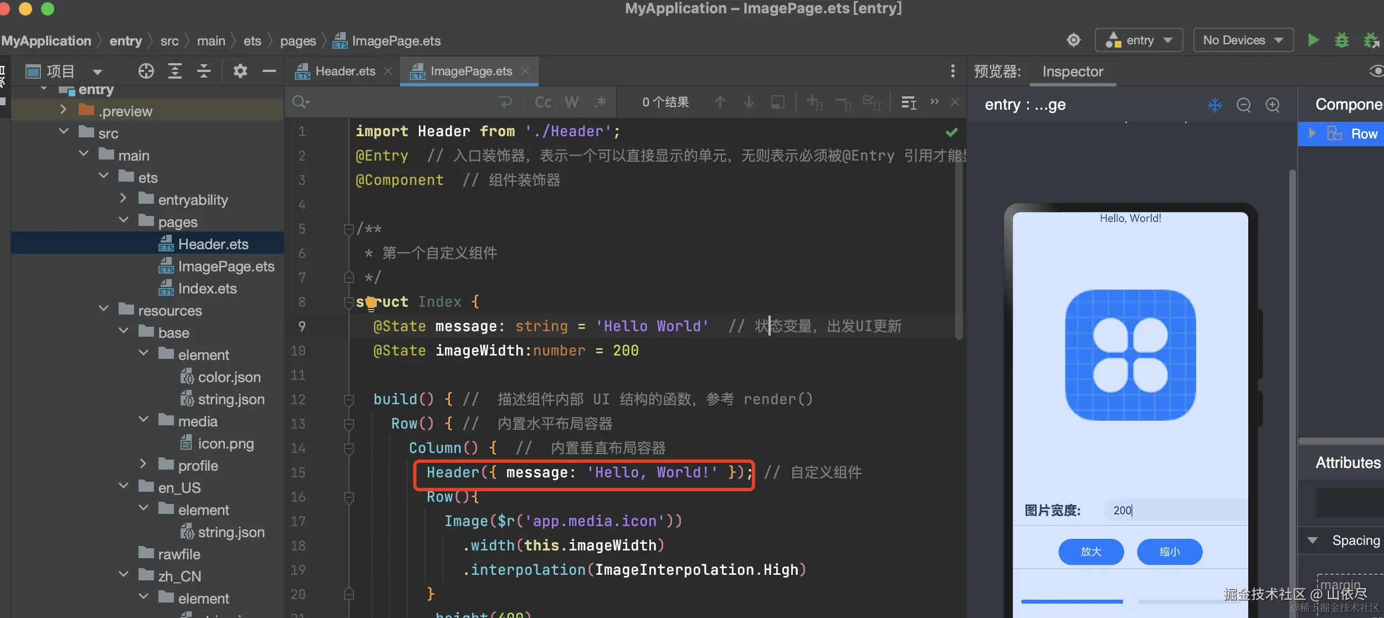Zoom out the previewer

coord(1243,105)
